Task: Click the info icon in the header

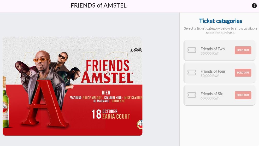Action: pos(254,6)
